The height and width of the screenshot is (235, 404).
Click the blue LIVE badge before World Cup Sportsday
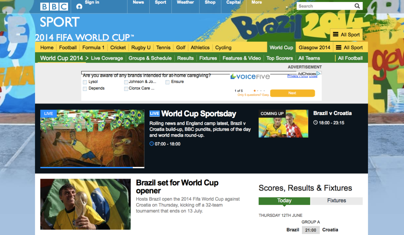tap(155, 113)
